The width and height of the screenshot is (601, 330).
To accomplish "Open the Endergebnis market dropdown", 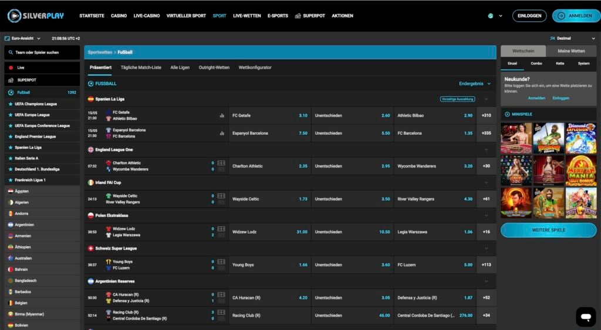I will click(474, 83).
